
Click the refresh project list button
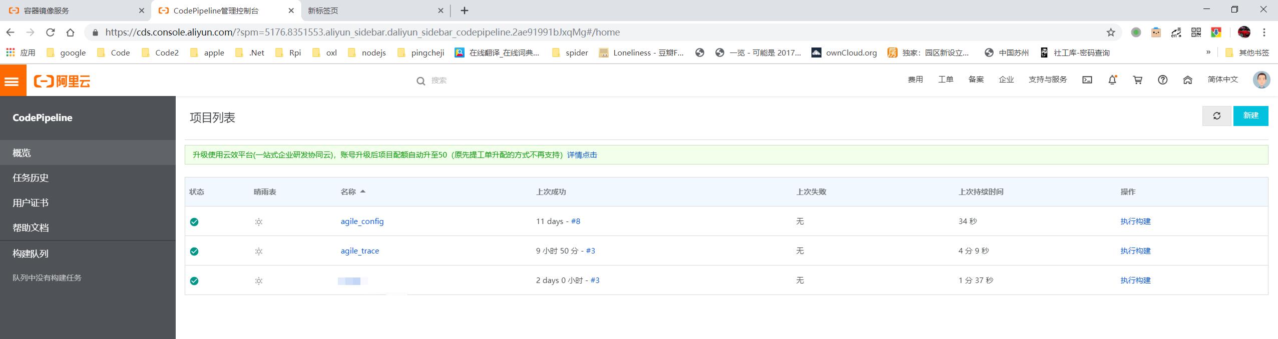(1216, 116)
